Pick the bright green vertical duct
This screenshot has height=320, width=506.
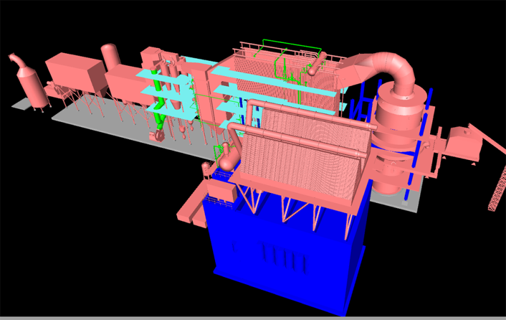(157, 100)
